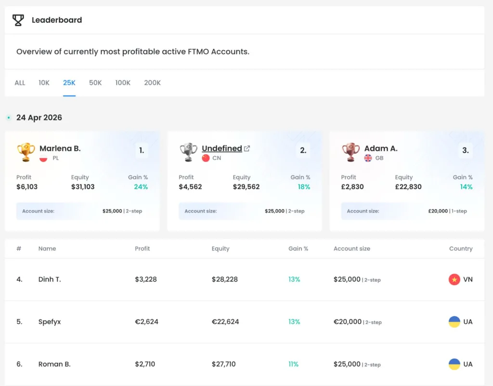The width and height of the screenshot is (493, 386).
Task: Click the Marlena B. first place card name
Action: point(60,148)
